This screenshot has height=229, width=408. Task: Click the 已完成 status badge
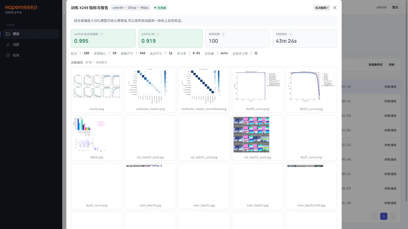pyautogui.click(x=161, y=8)
